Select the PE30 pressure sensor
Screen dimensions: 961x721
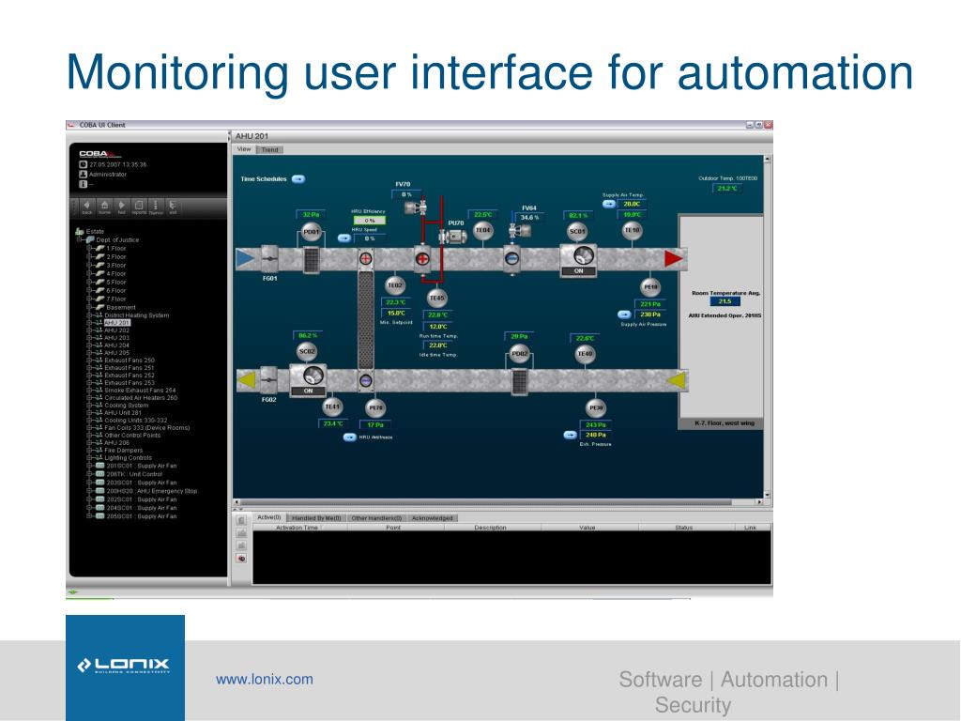[x=596, y=407]
